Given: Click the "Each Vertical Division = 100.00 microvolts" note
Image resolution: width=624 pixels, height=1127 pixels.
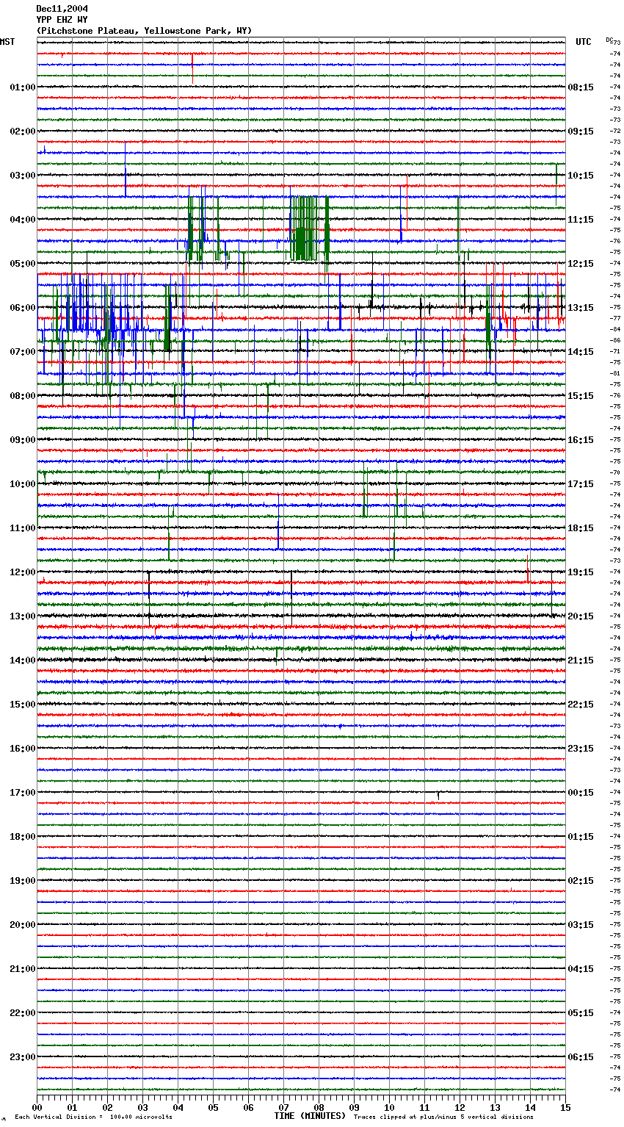Looking at the screenshot, I should (93, 1117).
